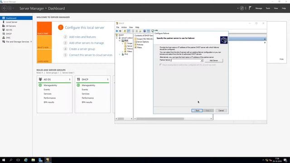
Task: Click Performance in the AD DS tile
Action: click(x=49, y=98)
